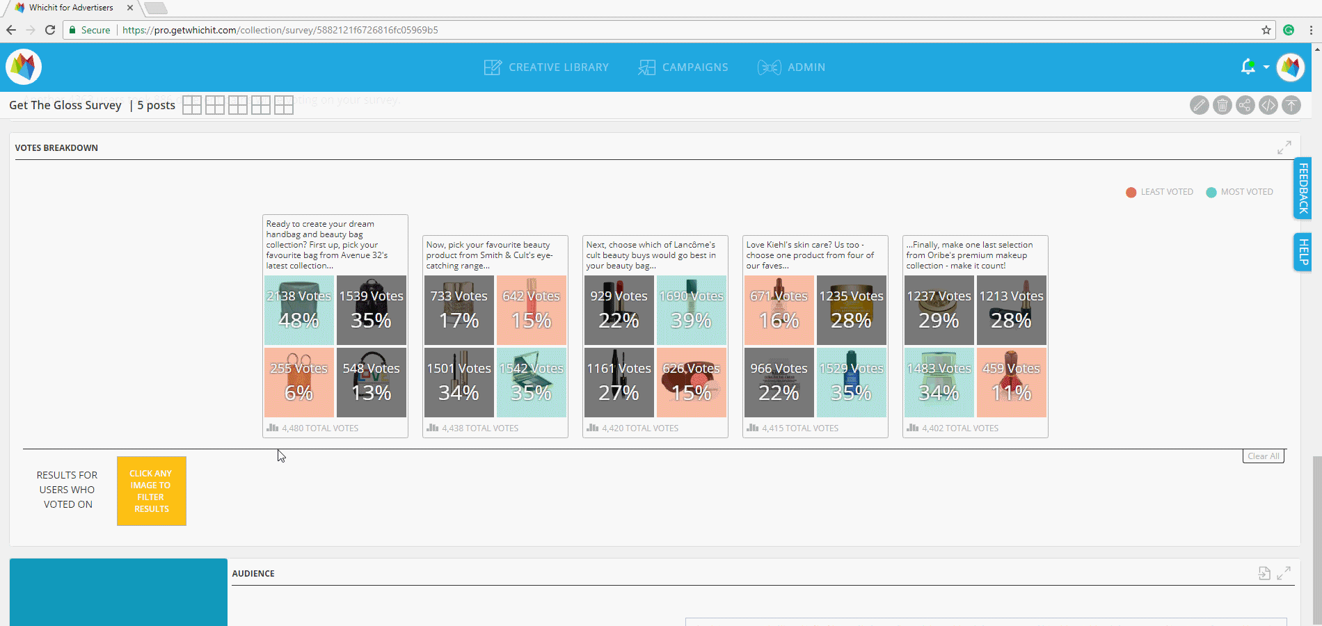Filter by the 1237 Votes 29% image

(939, 310)
